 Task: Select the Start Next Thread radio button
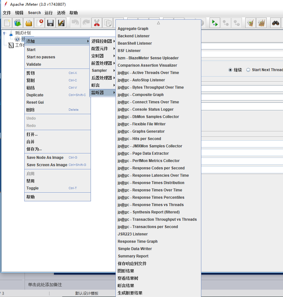click(248, 70)
